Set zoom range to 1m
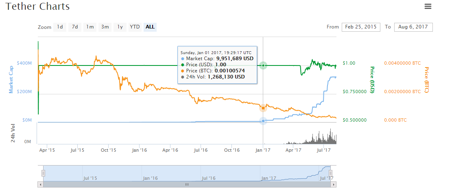Screen dimensions: 454x194 [x=90, y=27]
